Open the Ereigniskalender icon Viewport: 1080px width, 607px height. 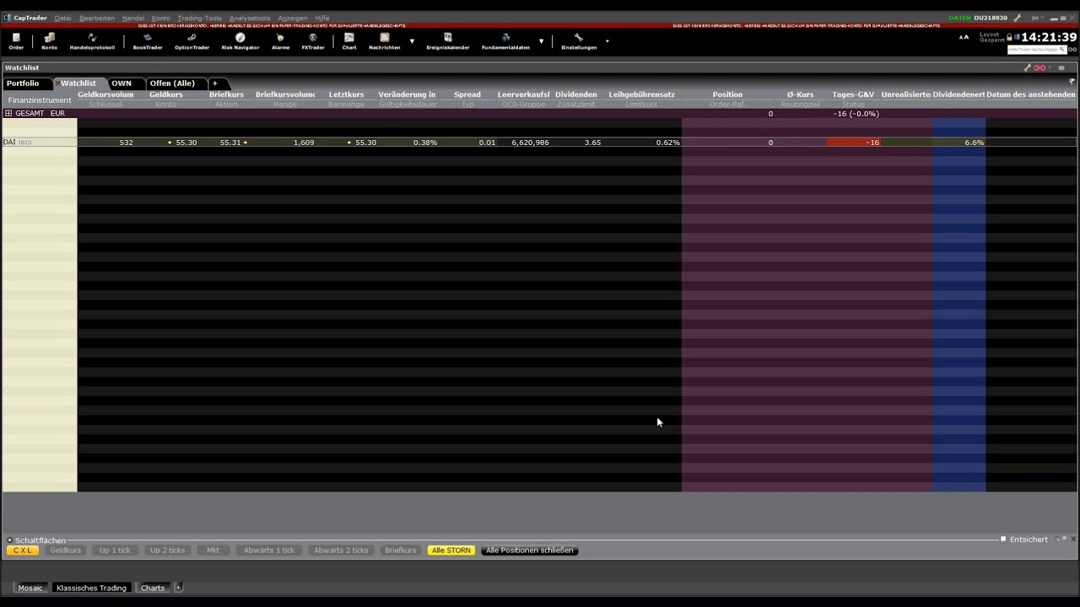tap(447, 41)
